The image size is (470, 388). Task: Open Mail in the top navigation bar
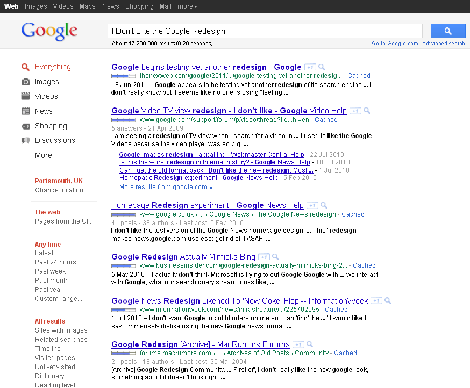166,6
